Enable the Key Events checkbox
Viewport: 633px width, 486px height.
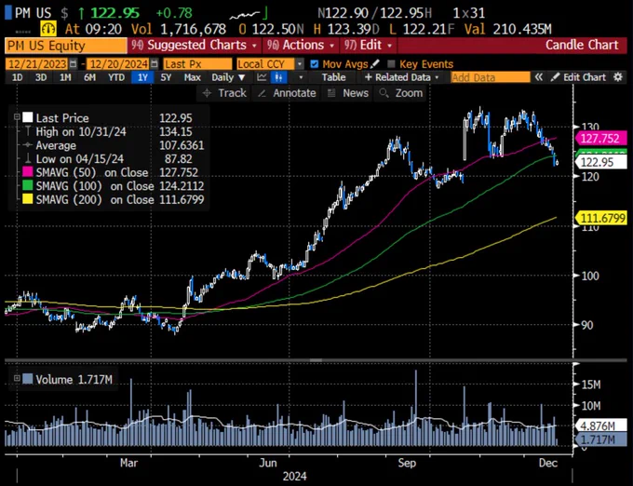(x=391, y=64)
